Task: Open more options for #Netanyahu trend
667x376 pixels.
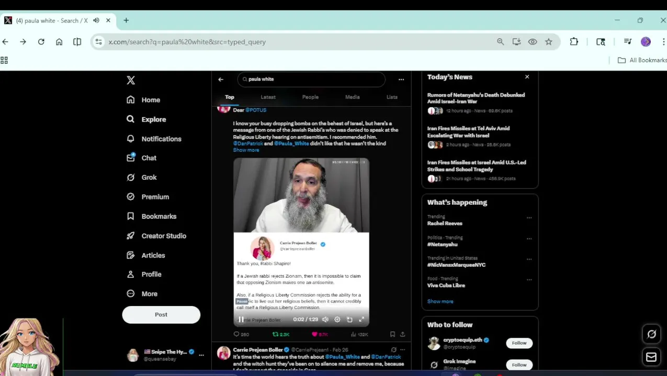Action: 529,239
